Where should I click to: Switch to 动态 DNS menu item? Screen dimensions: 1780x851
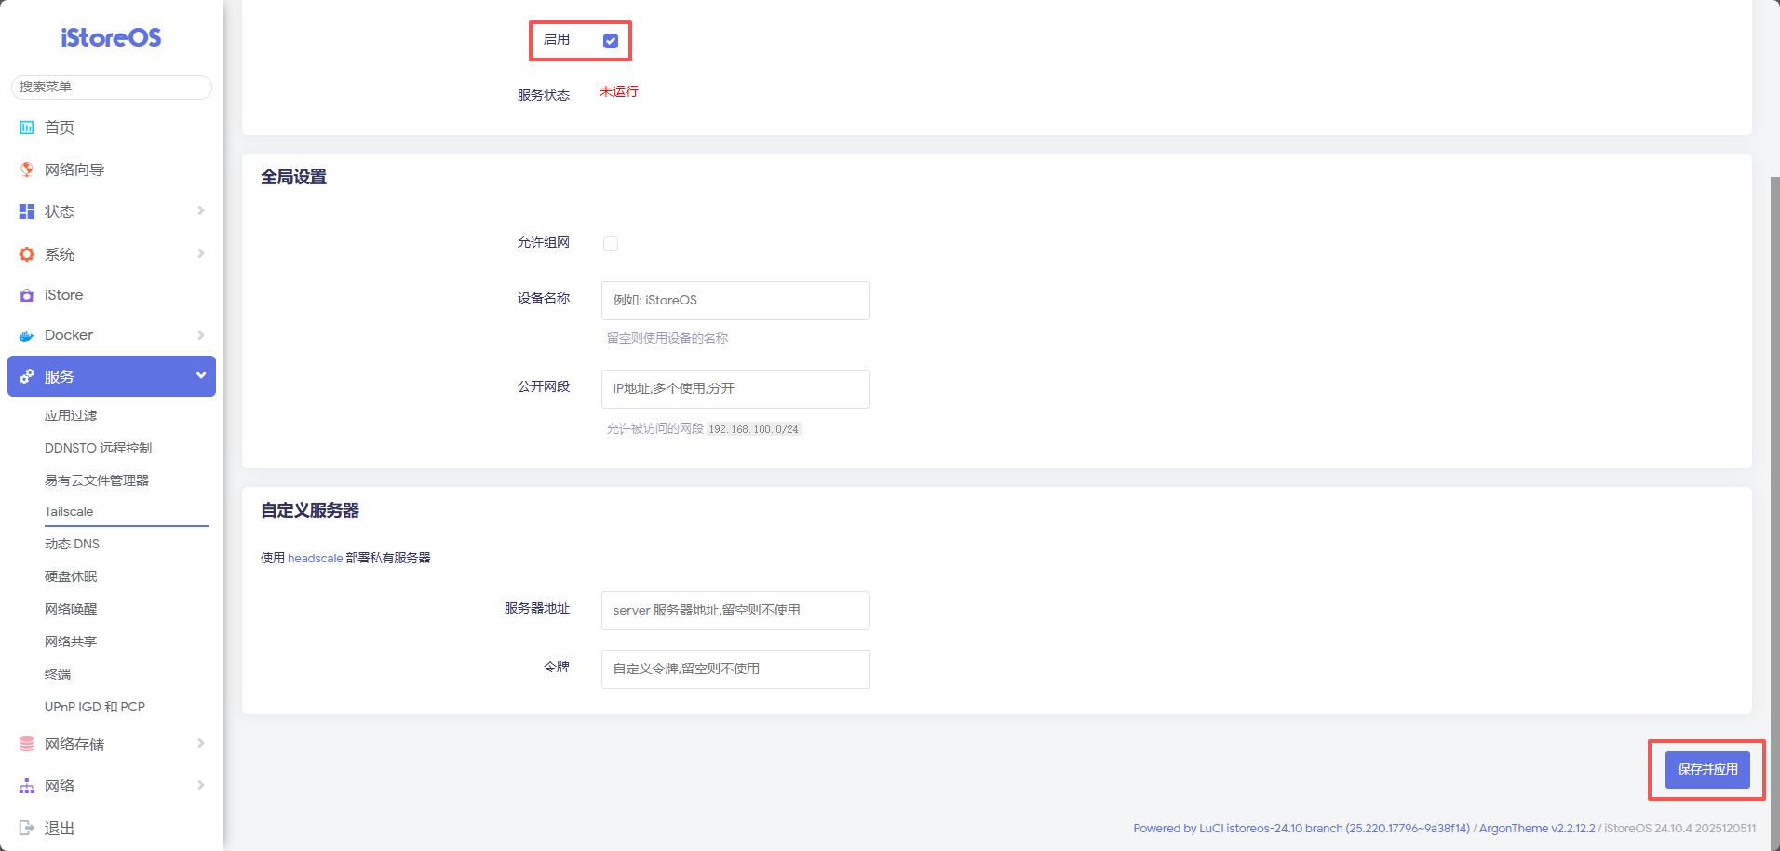point(72,544)
